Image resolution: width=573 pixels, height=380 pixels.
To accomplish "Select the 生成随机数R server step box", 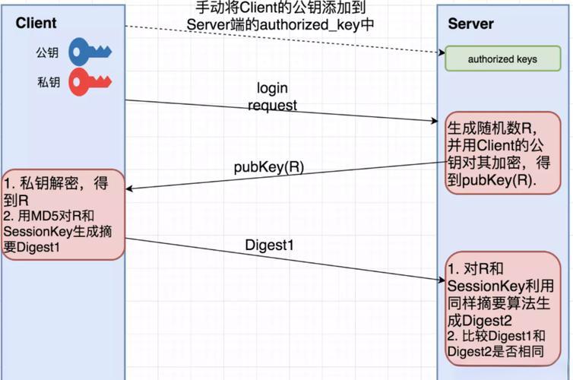I will point(502,153).
